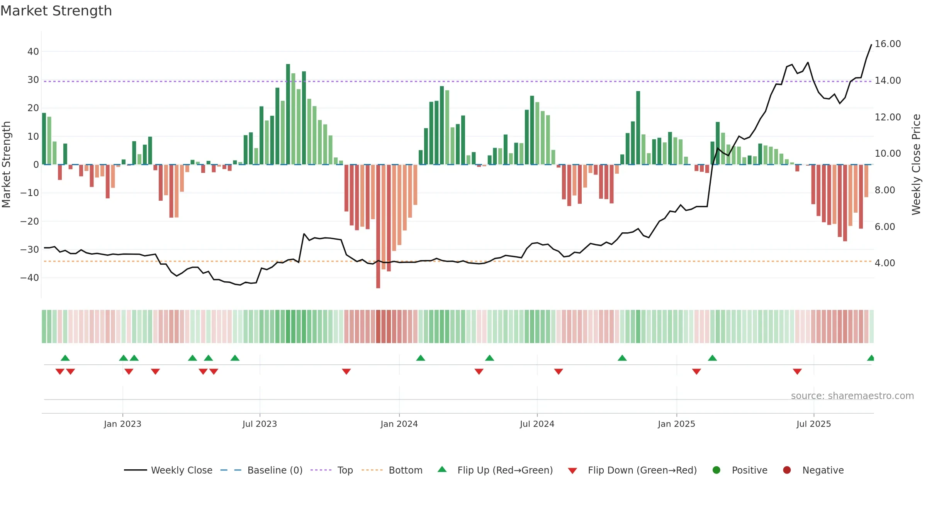Click the red flip-down marker just after Jul 2024

559,371
